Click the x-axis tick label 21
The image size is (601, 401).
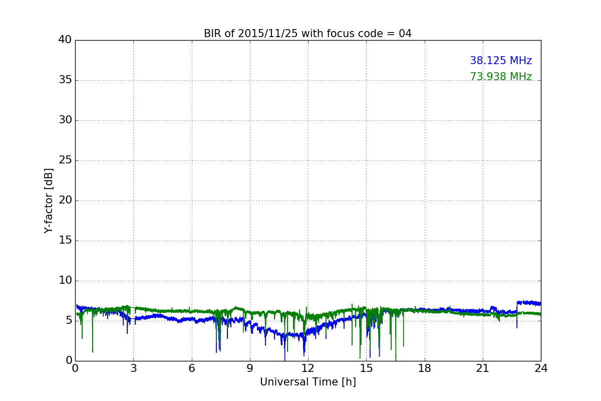[x=483, y=368]
